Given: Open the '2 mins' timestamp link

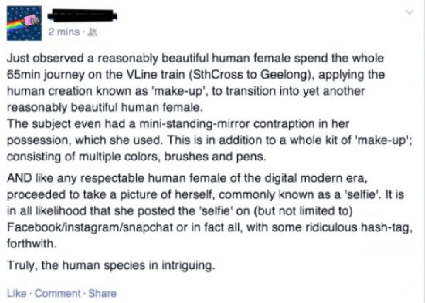Looking at the screenshot, I should tap(64, 32).
